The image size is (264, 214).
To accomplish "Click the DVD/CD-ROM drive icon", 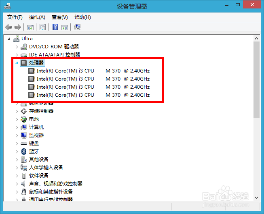I will 24,47.
